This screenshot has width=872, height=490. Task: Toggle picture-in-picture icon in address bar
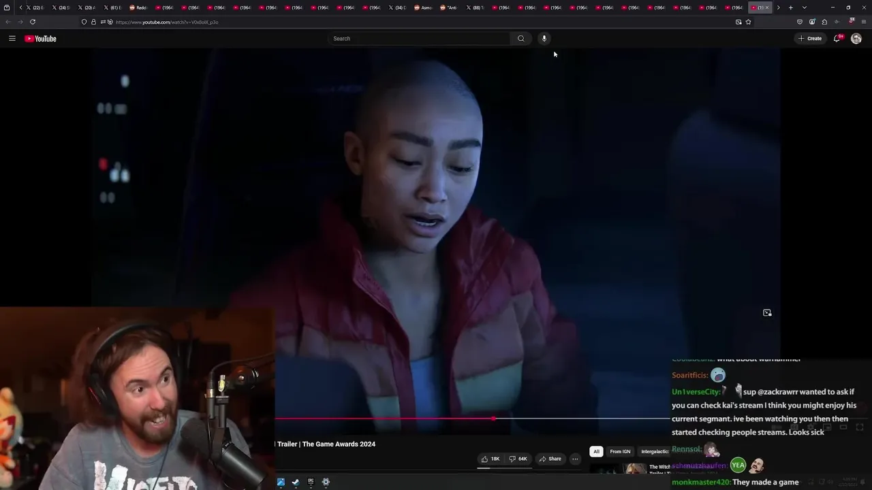[x=738, y=22]
